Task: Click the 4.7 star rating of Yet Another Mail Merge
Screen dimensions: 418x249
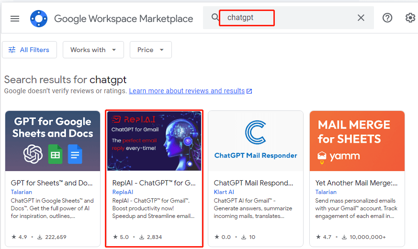Action: pyautogui.click(x=324, y=237)
